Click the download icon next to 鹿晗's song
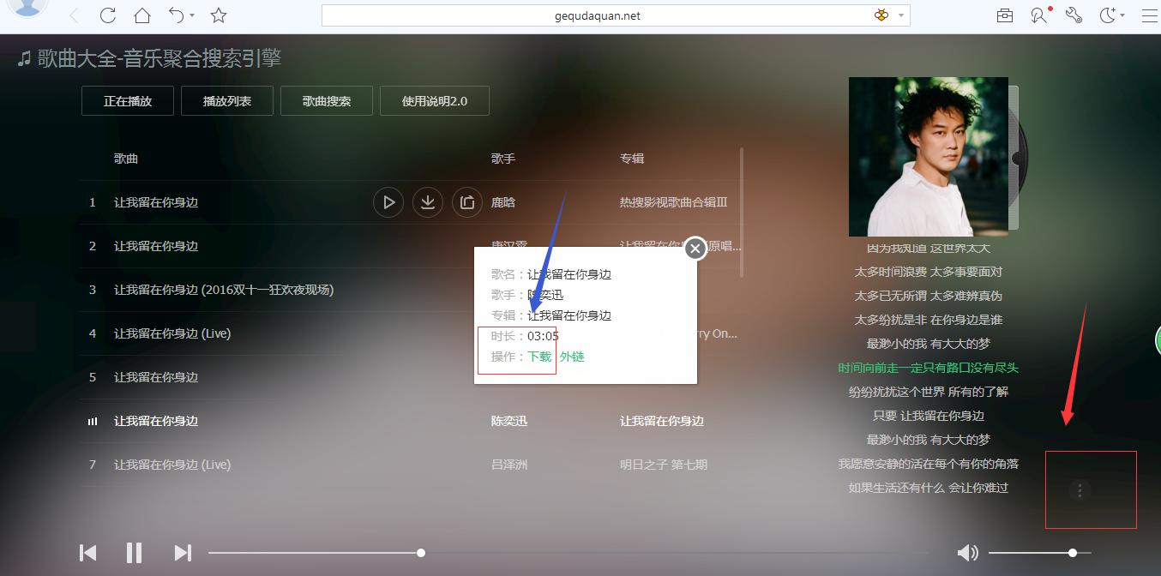 click(427, 201)
